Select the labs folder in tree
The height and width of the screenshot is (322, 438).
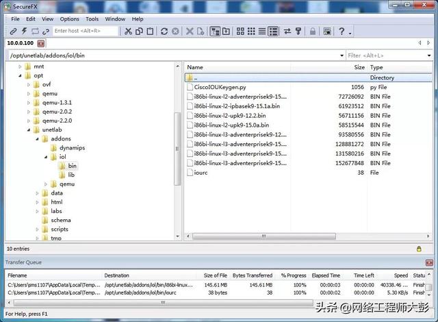pyautogui.click(x=56, y=211)
